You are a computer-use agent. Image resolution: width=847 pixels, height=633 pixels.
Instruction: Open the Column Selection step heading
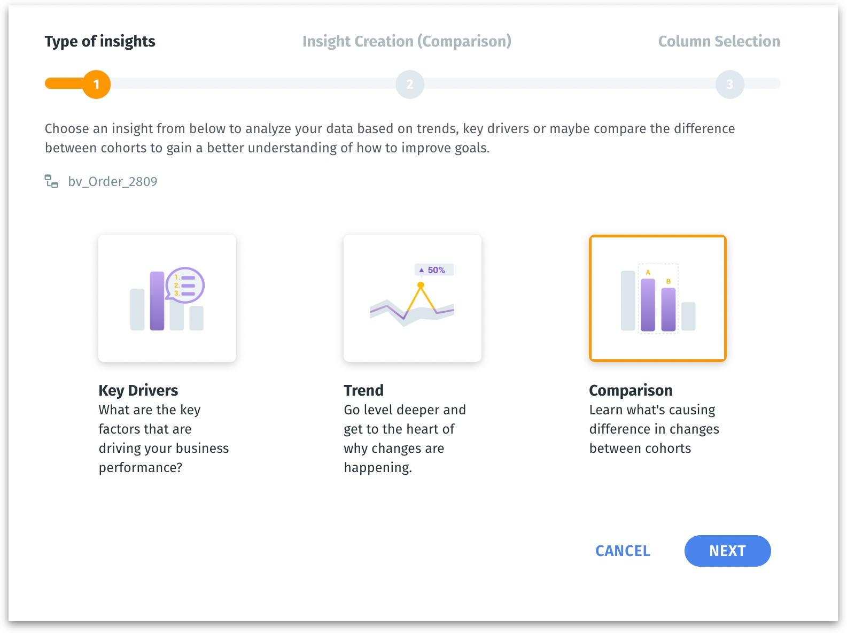719,41
